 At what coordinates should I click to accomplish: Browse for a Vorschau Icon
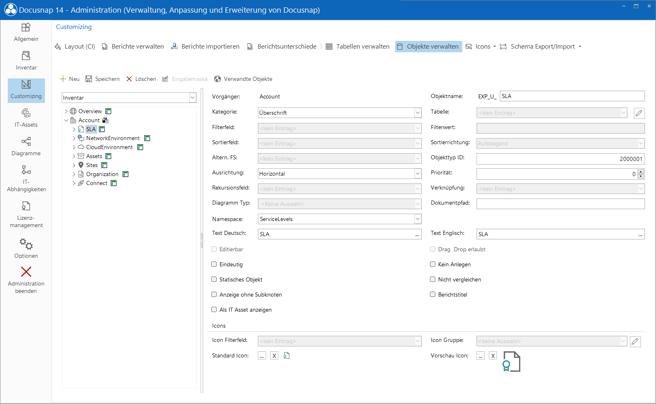[x=481, y=356]
